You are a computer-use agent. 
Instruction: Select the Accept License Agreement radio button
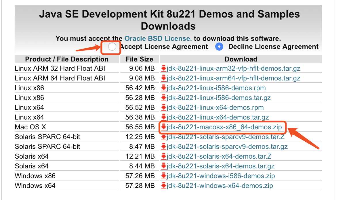(112, 47)
